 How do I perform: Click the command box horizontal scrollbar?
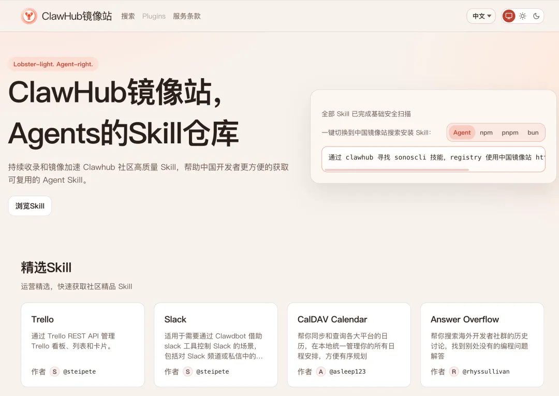click(396, 170)
